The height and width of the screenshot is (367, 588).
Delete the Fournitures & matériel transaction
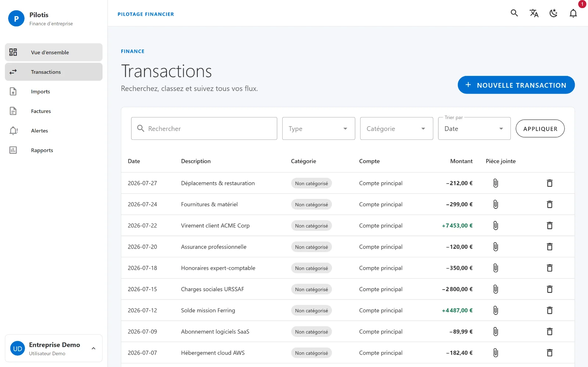(549, 204)
